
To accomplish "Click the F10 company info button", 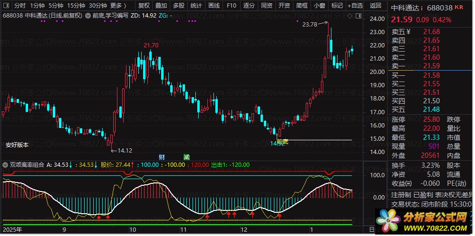I will [231, 6].
